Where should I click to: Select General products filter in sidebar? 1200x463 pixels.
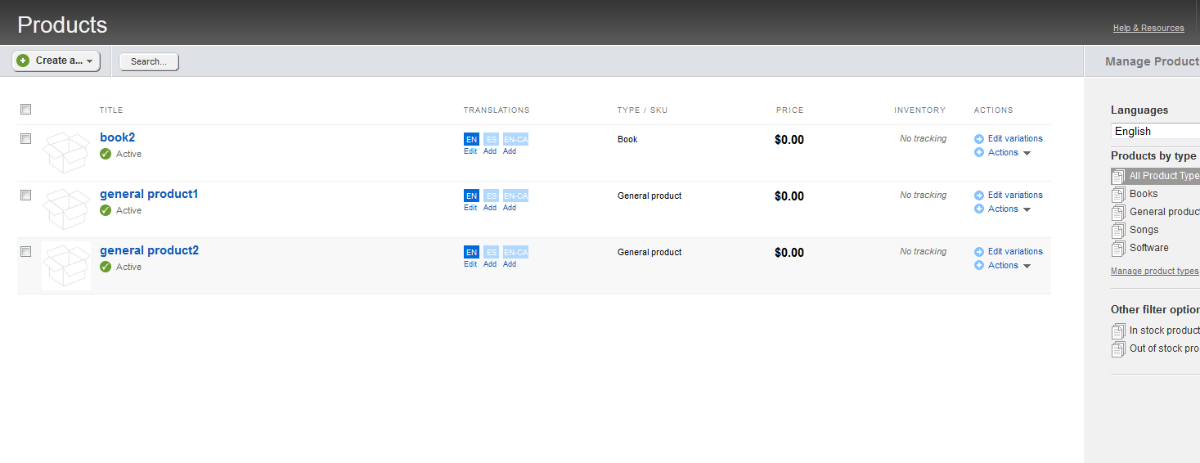pyautogui.click(x=1163, y=212)
